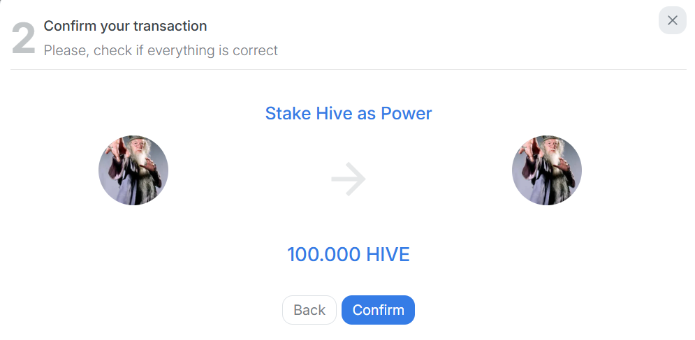Click the word 'Stake' in the title

[288, 113]
